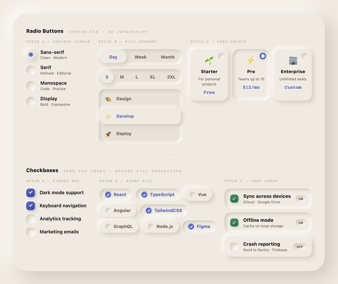
Task: Enable Marketing emails checkbox
Action: pyautogui.click(x=30, y=232)
